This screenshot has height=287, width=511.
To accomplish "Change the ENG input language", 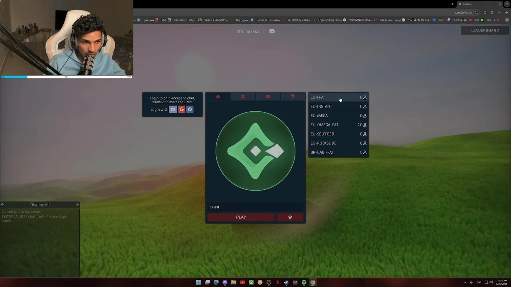I will click(x=479, y=282).
